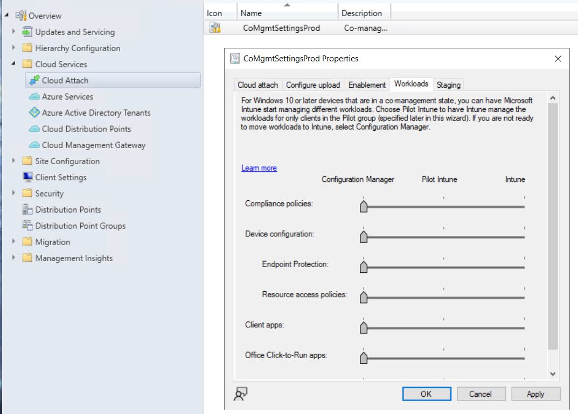Select Client Settings in the tree
This screenshot has height=414, width=578.
point(61,177)
